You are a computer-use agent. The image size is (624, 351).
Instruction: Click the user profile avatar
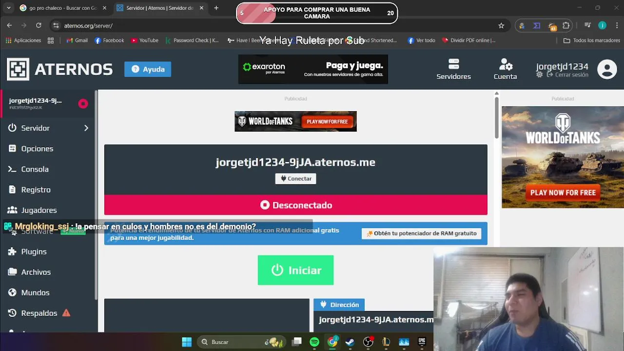click(x=607, y=69)
